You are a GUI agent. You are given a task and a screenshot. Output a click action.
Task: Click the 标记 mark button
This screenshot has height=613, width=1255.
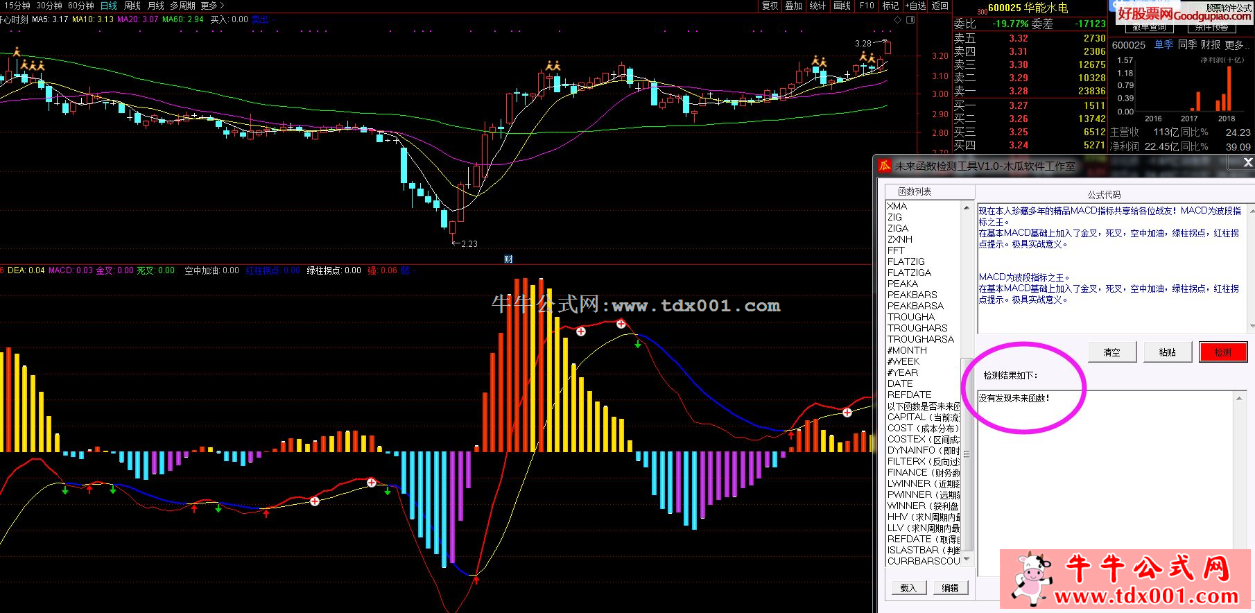coord(891,6)
